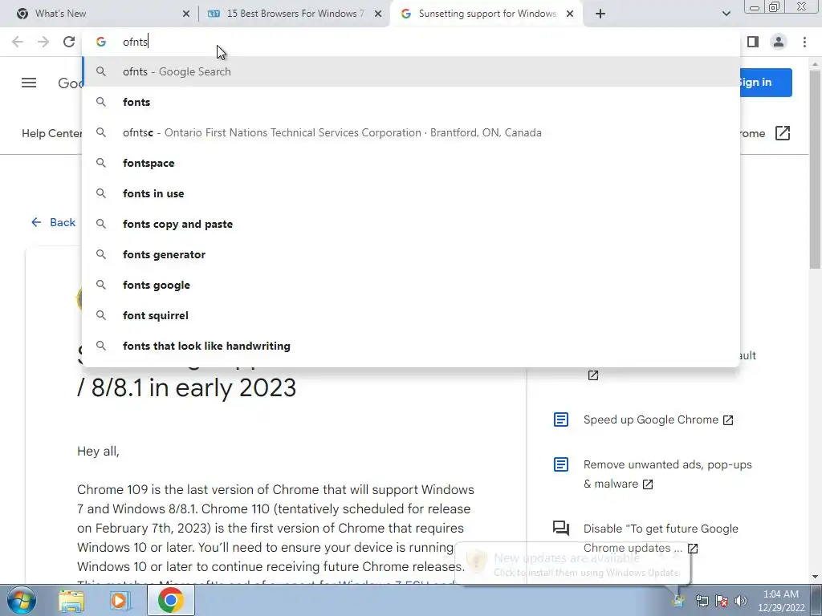Close the Sunsetting support tab
The width and height of the screenshot is (822, 616).
tap(570, 14)
